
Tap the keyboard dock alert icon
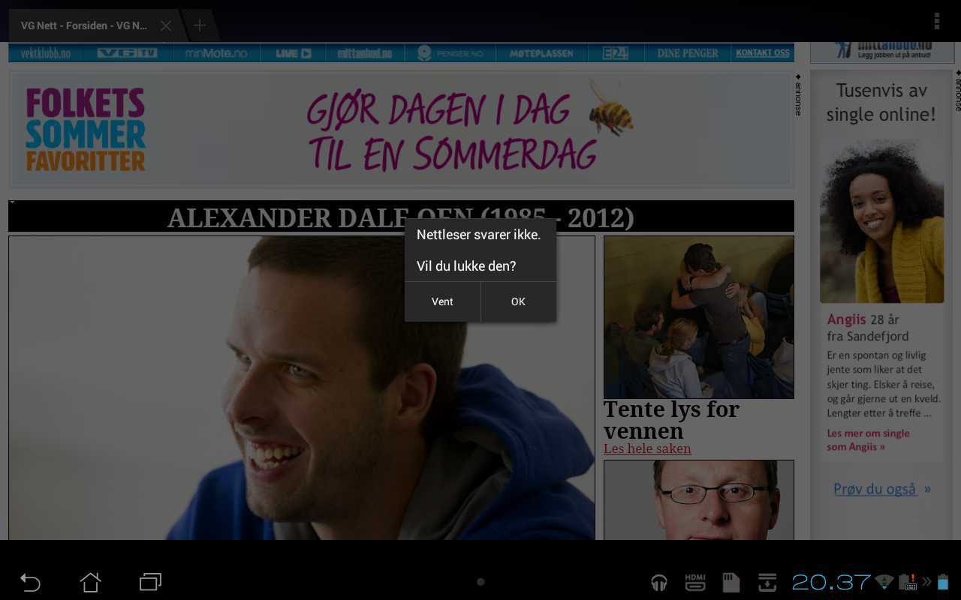[x=908, y=582]
